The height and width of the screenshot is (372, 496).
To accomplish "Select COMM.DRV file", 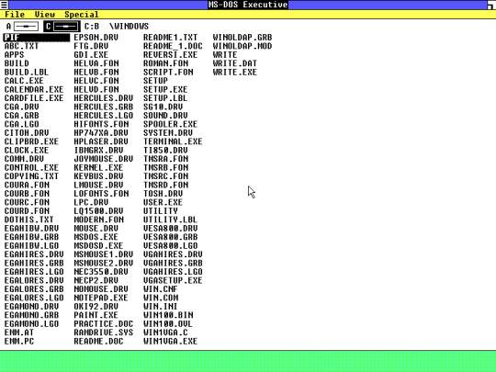I will pos(24,159).
